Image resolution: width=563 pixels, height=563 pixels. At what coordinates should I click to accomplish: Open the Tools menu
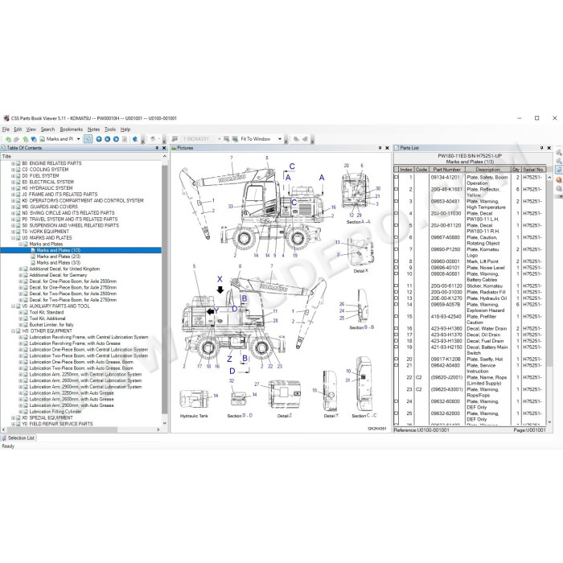pos(110,129)
